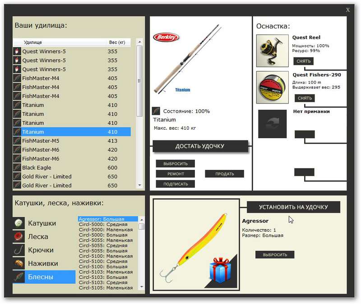Click the lure list scroll down arrow
Screen dimensions: 361x304
pyautogui.click(x=142, y=287)
